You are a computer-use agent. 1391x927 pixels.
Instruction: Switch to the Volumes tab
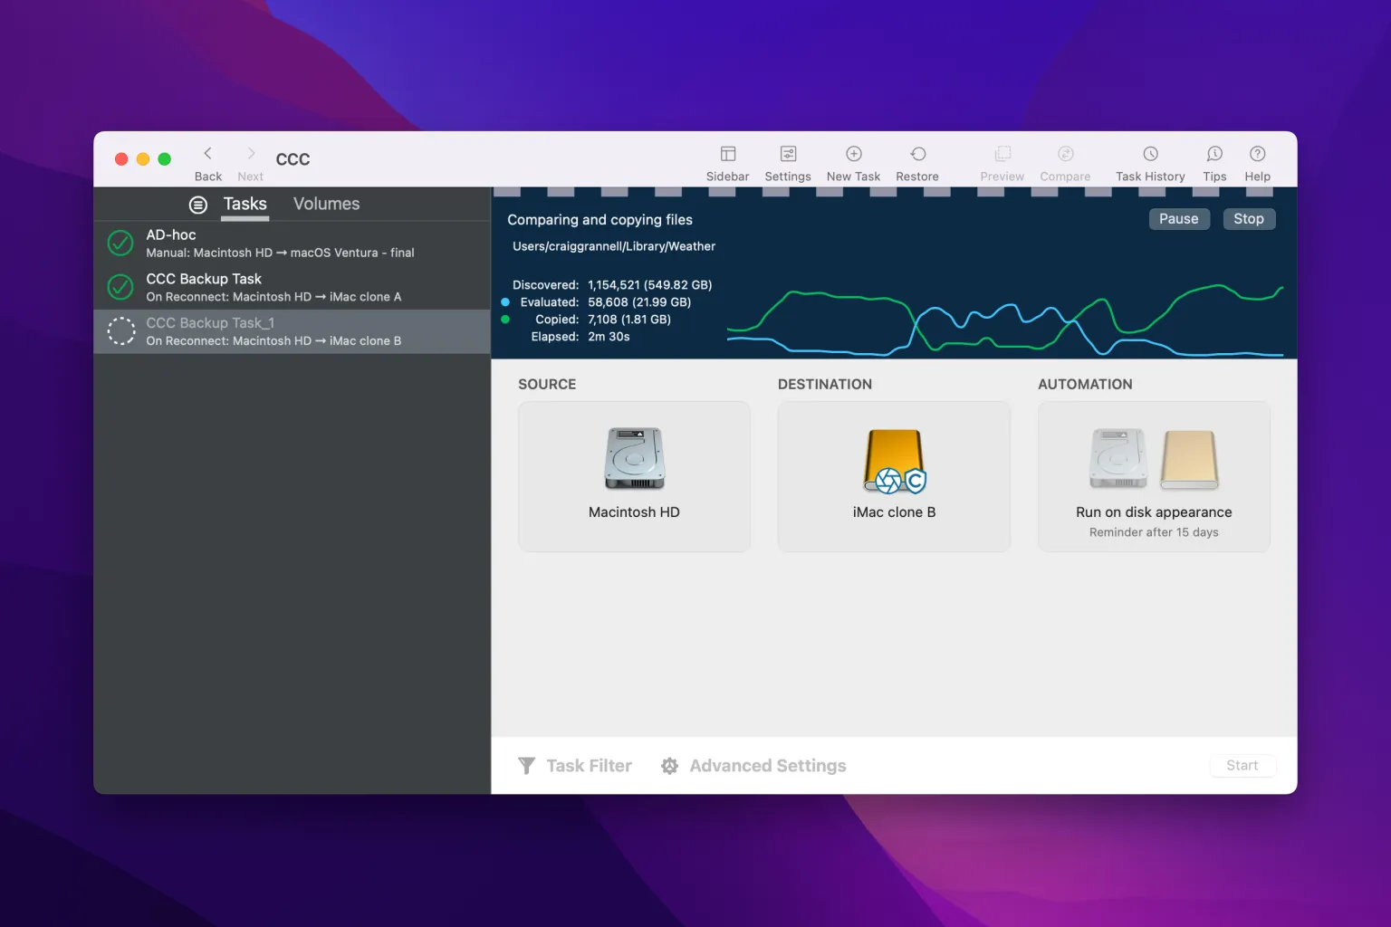[x=326, y=204]
